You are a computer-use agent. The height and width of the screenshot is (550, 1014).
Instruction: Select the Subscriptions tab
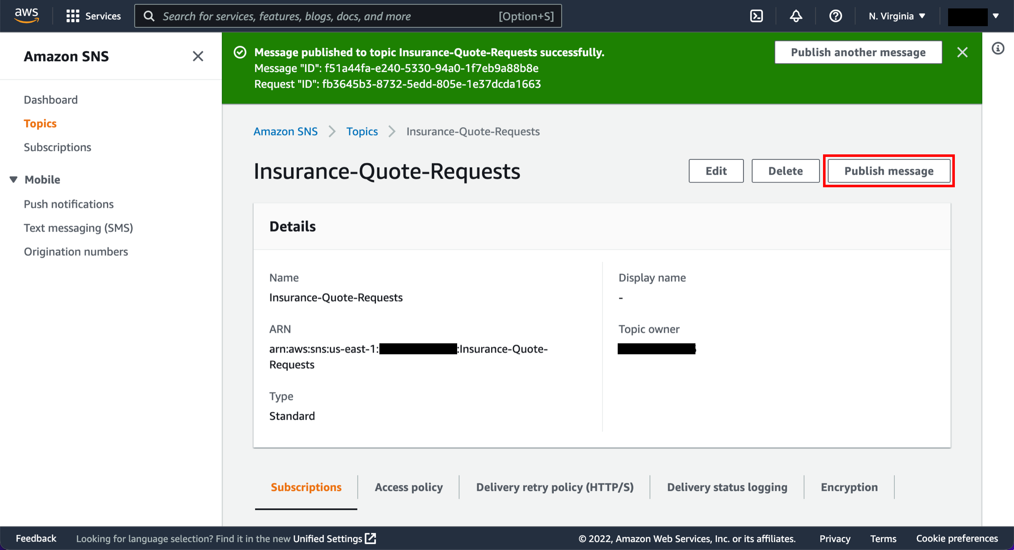[x=305, y=486]
